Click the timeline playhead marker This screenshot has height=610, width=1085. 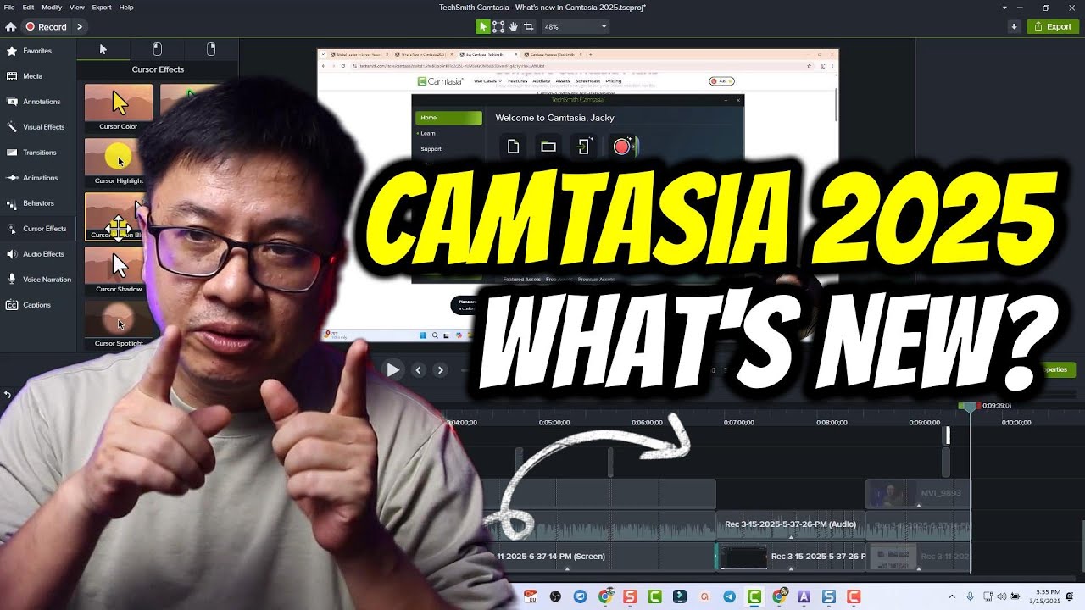click(970, 407)
